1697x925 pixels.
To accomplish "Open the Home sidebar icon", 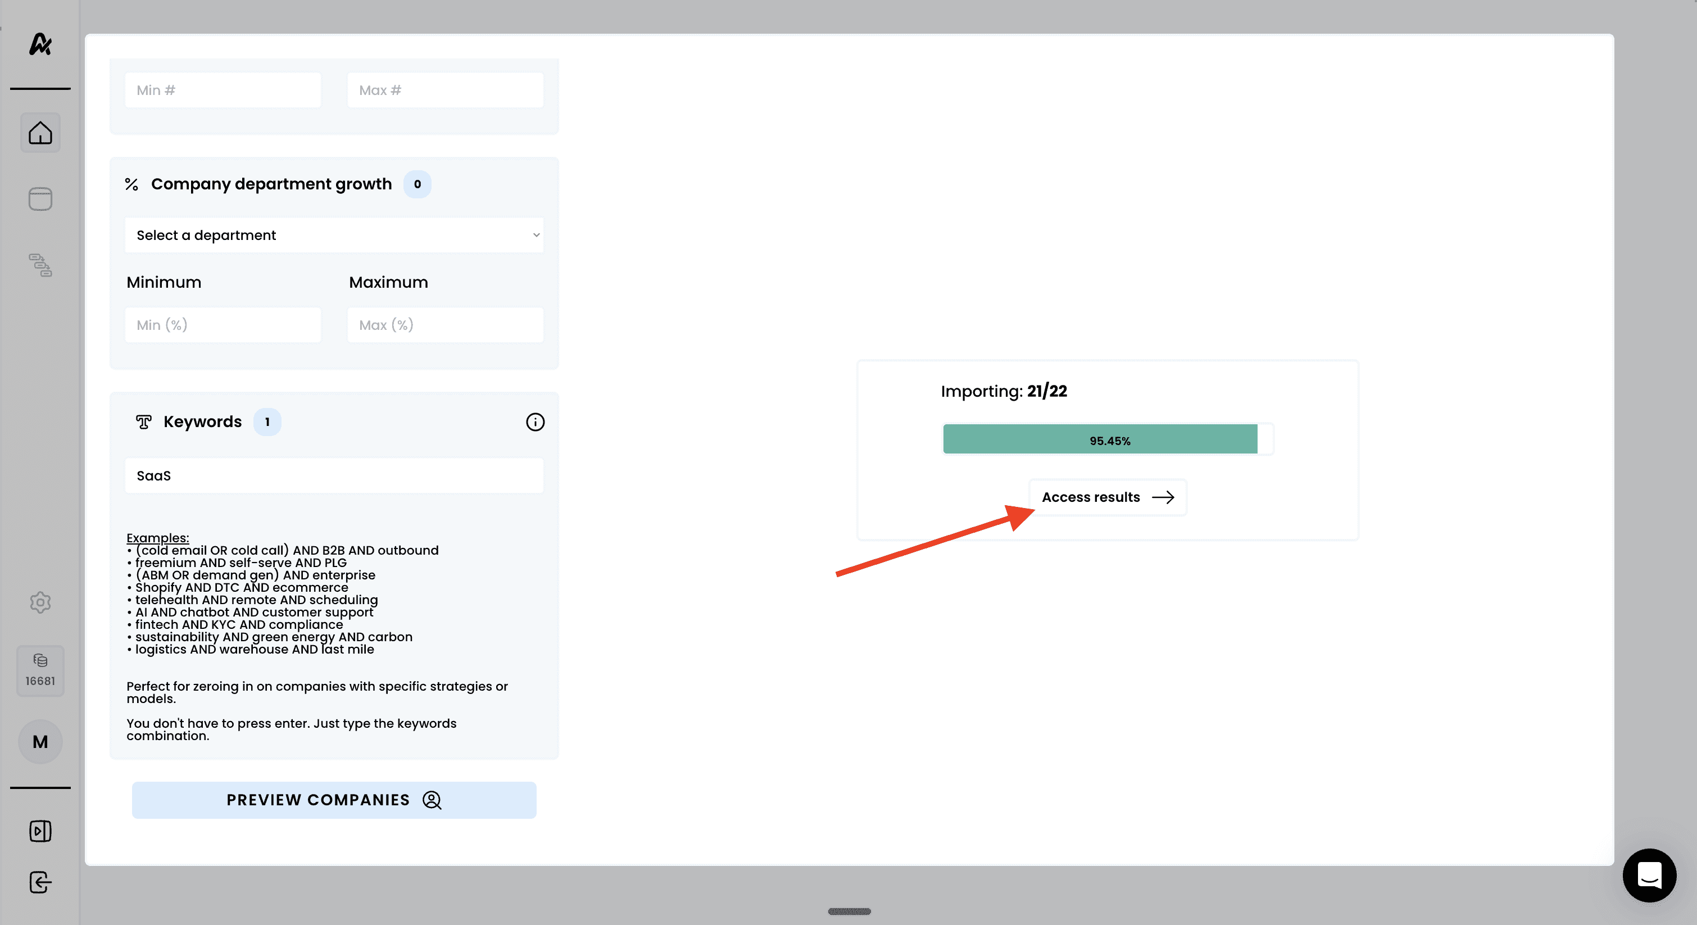I will (x=40, y=133).
